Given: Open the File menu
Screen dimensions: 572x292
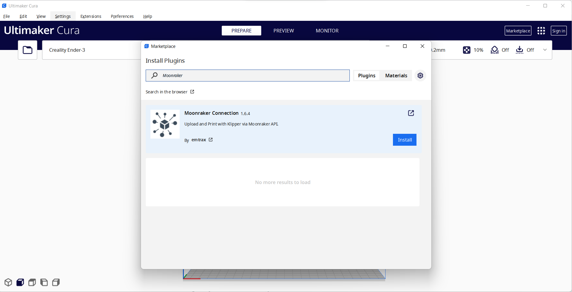Looking at the screenshot, I should click(7, 16).
